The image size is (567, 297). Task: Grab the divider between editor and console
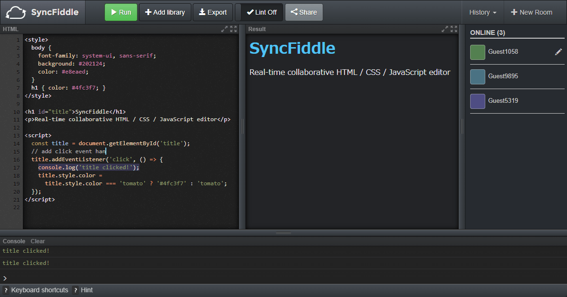283,232
